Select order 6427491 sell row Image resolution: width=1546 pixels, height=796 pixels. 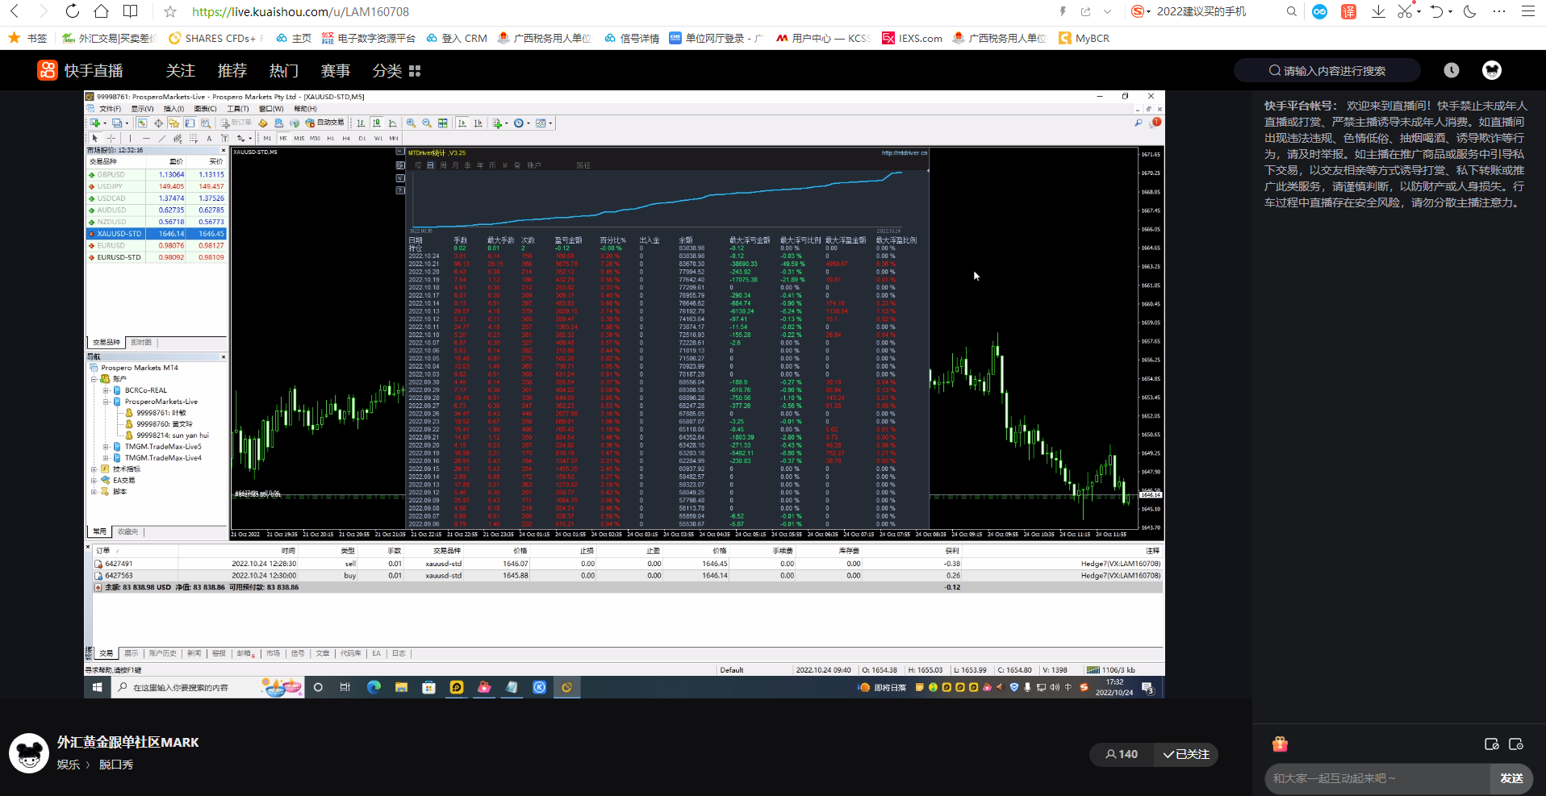pos(628,564)
